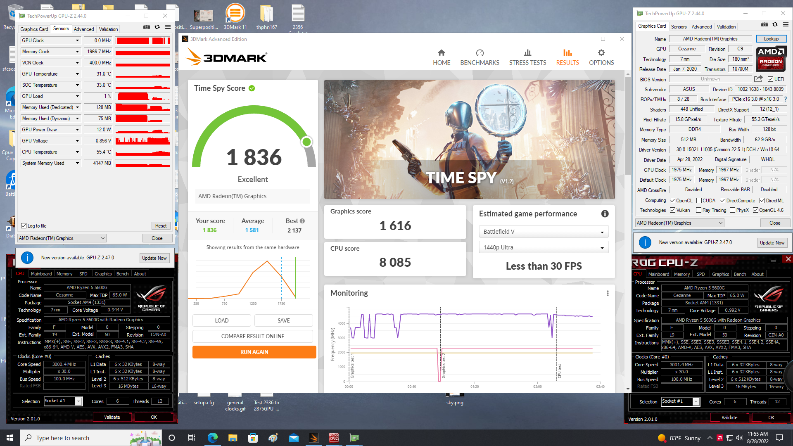Open the Benchmarks section in 3DMark
The height and width of the screenshot is (446, 793).
[x=480, y=57]
